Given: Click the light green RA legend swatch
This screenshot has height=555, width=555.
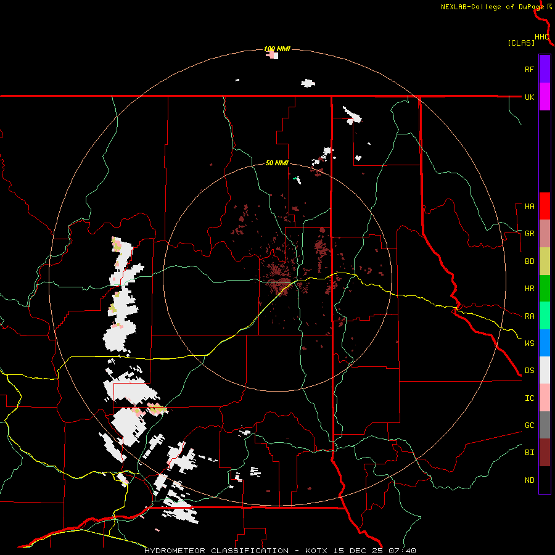Looking at the screenshot, I should (x=545, y=316).
